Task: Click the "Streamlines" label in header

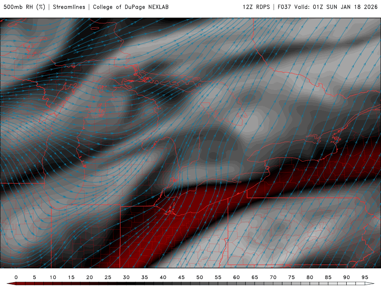Action: point(69,7)
